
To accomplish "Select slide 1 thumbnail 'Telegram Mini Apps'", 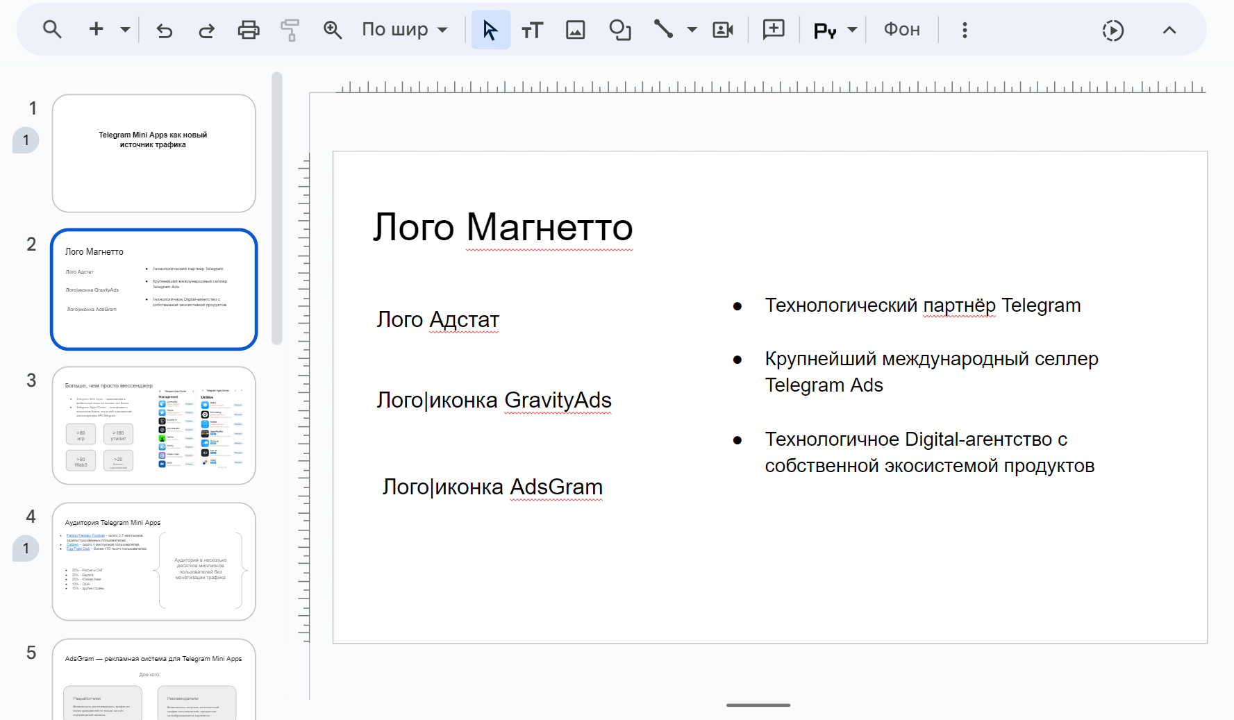I will coord(154,153).
